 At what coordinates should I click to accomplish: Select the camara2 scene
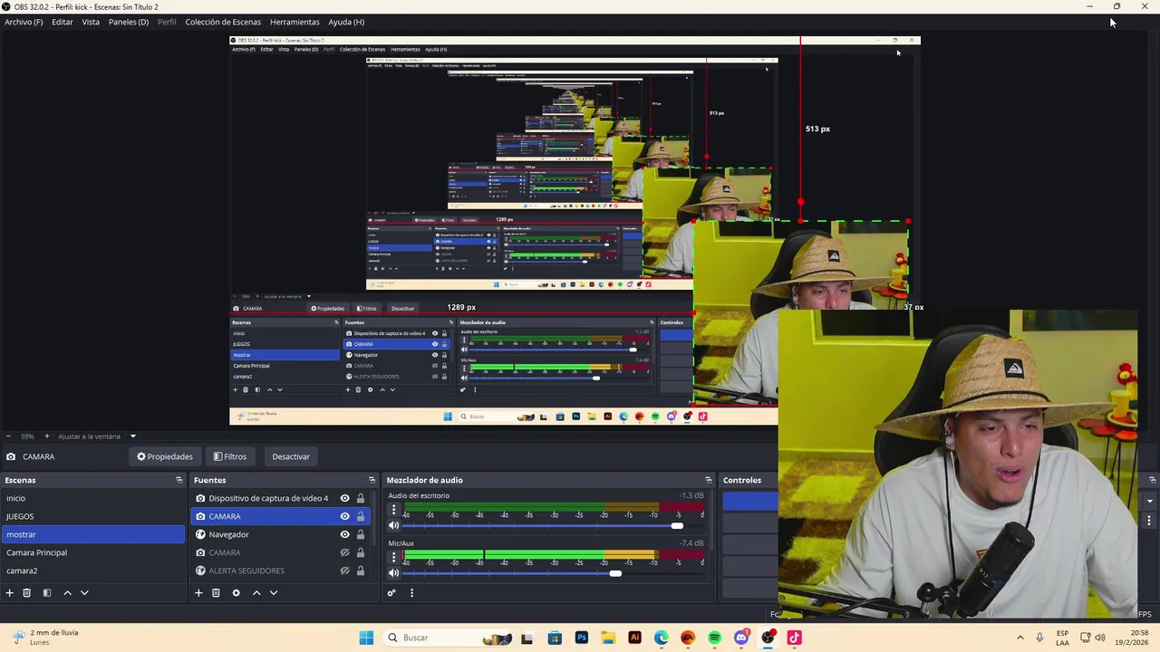[92, 570]
